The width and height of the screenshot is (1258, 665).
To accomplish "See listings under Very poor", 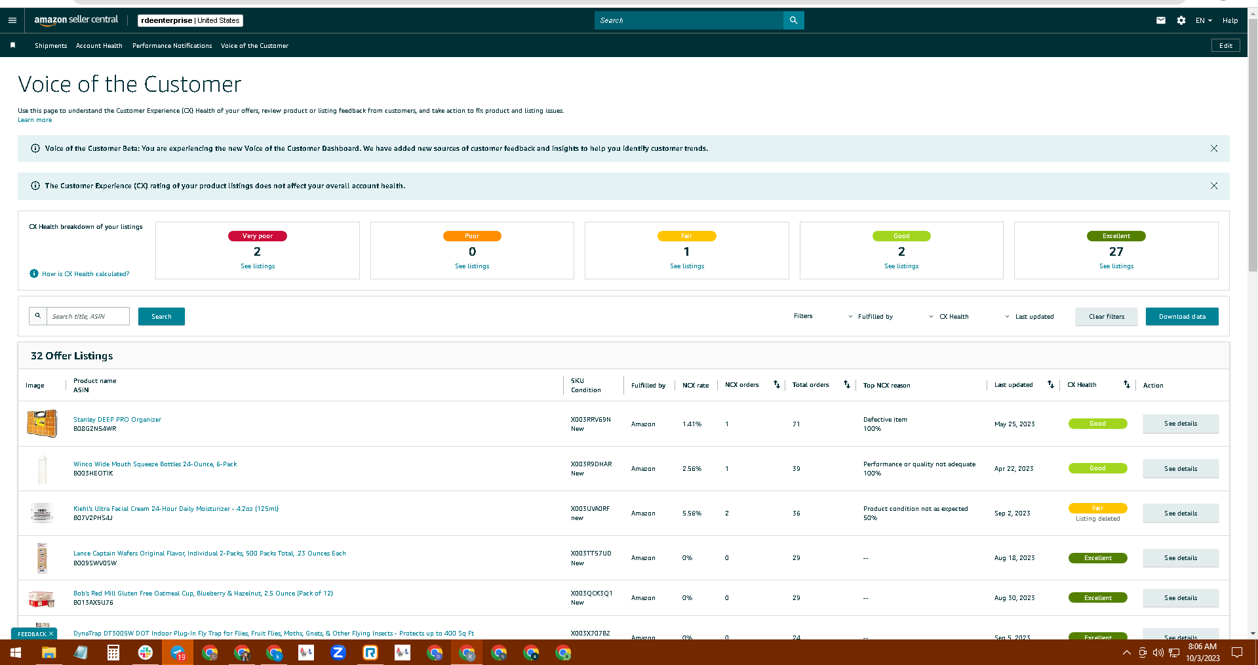I will click(258, 266).
